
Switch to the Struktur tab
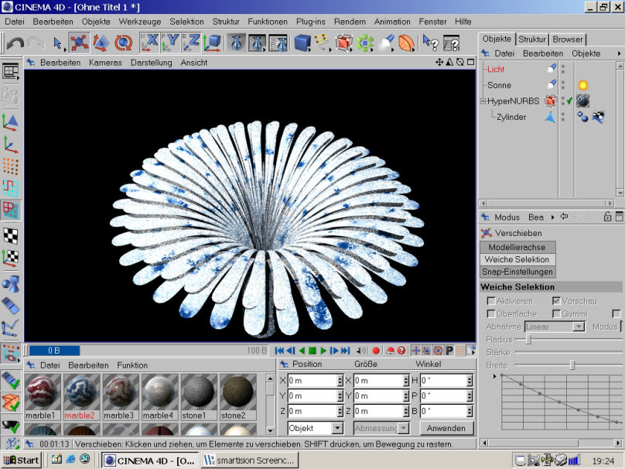532,39
